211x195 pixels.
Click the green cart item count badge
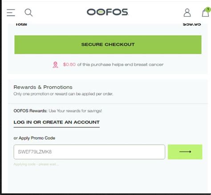pos(208,9)
